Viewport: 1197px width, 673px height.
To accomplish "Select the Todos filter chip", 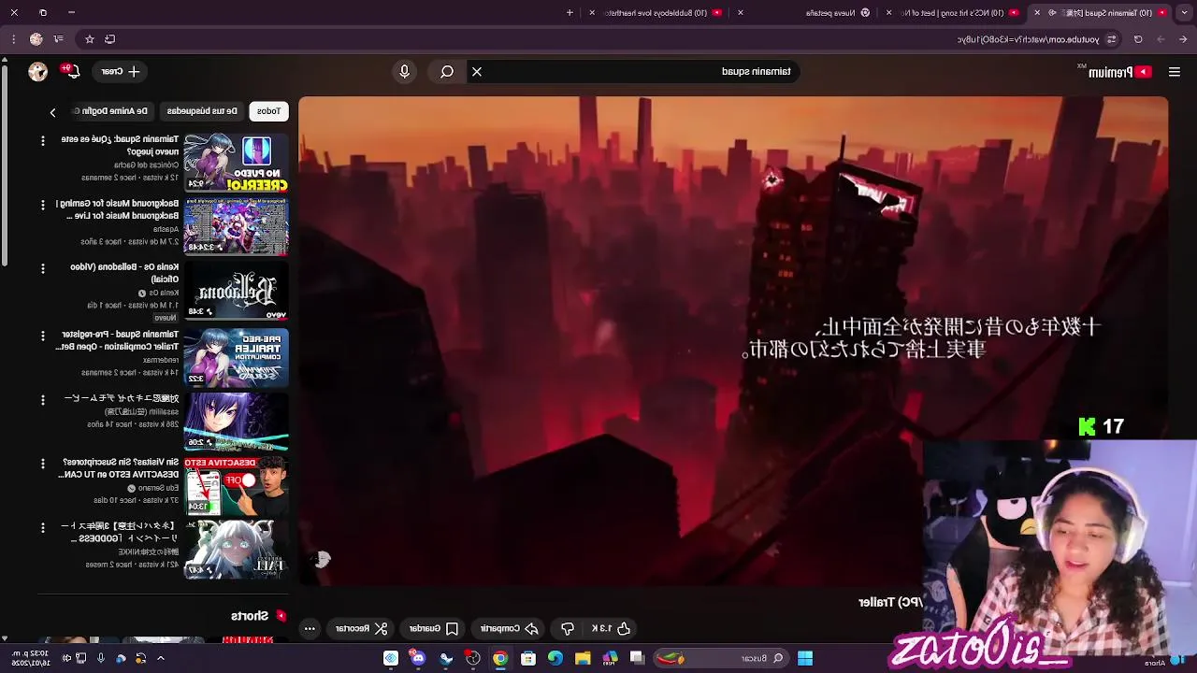I will pyautogui.click(x=268, y=110).
